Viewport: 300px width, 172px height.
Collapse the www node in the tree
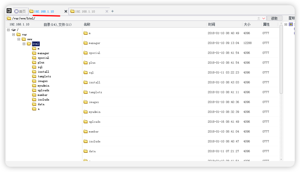(19, 39)
